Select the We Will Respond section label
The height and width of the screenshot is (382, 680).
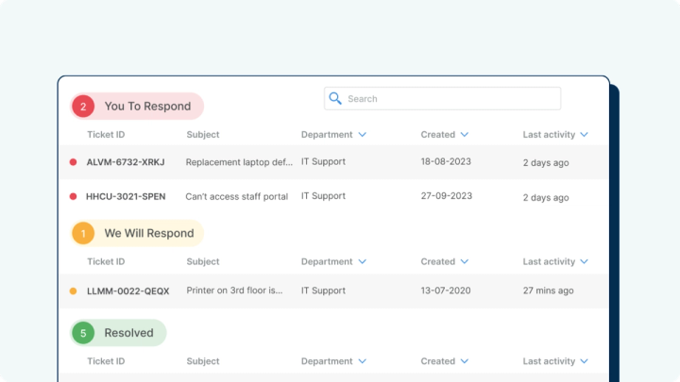149,233
